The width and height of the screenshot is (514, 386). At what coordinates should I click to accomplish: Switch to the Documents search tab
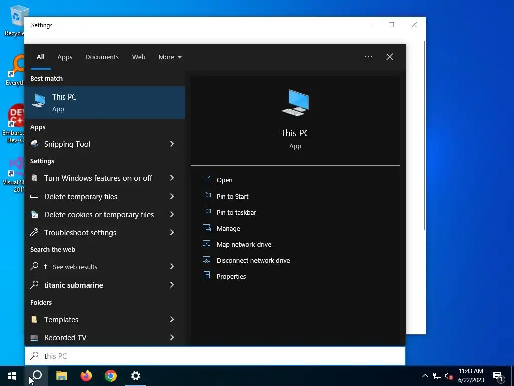pos(102,57)
